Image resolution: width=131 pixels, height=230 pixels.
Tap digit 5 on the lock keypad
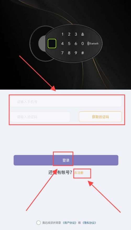pyautogui.click(x=69, y=44)
